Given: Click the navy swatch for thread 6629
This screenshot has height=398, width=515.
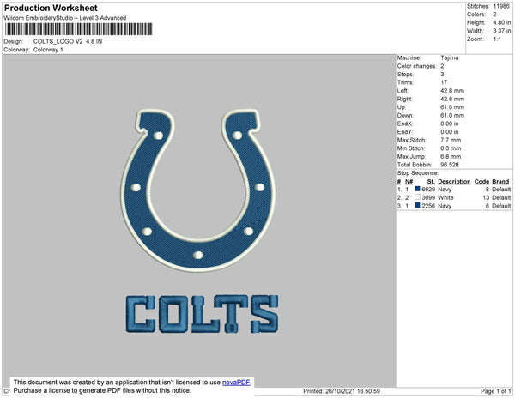Looking at the screenshot, I should point(417,189).
